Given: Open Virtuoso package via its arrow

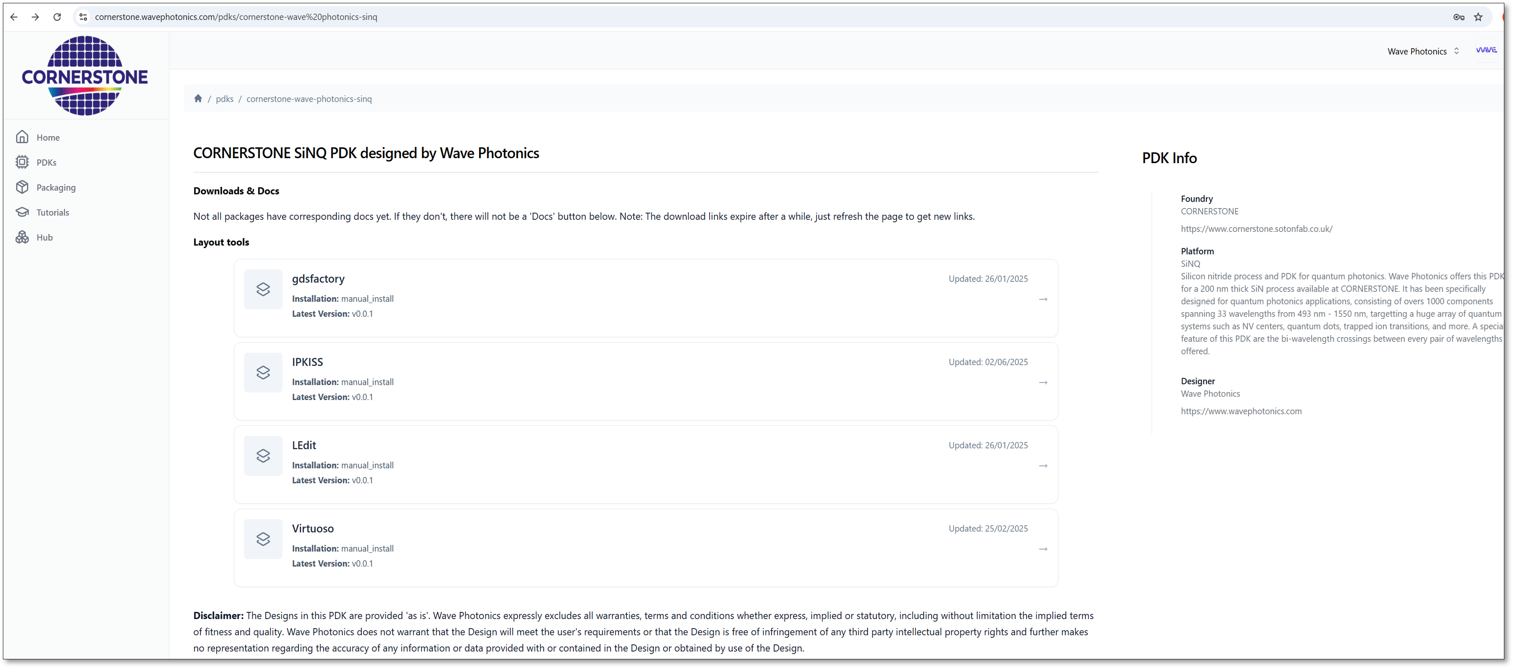Looking at the screenshot, I should click(x=1043, y=550).
